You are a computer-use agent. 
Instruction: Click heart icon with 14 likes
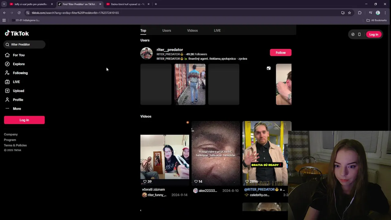click(196, 182)
